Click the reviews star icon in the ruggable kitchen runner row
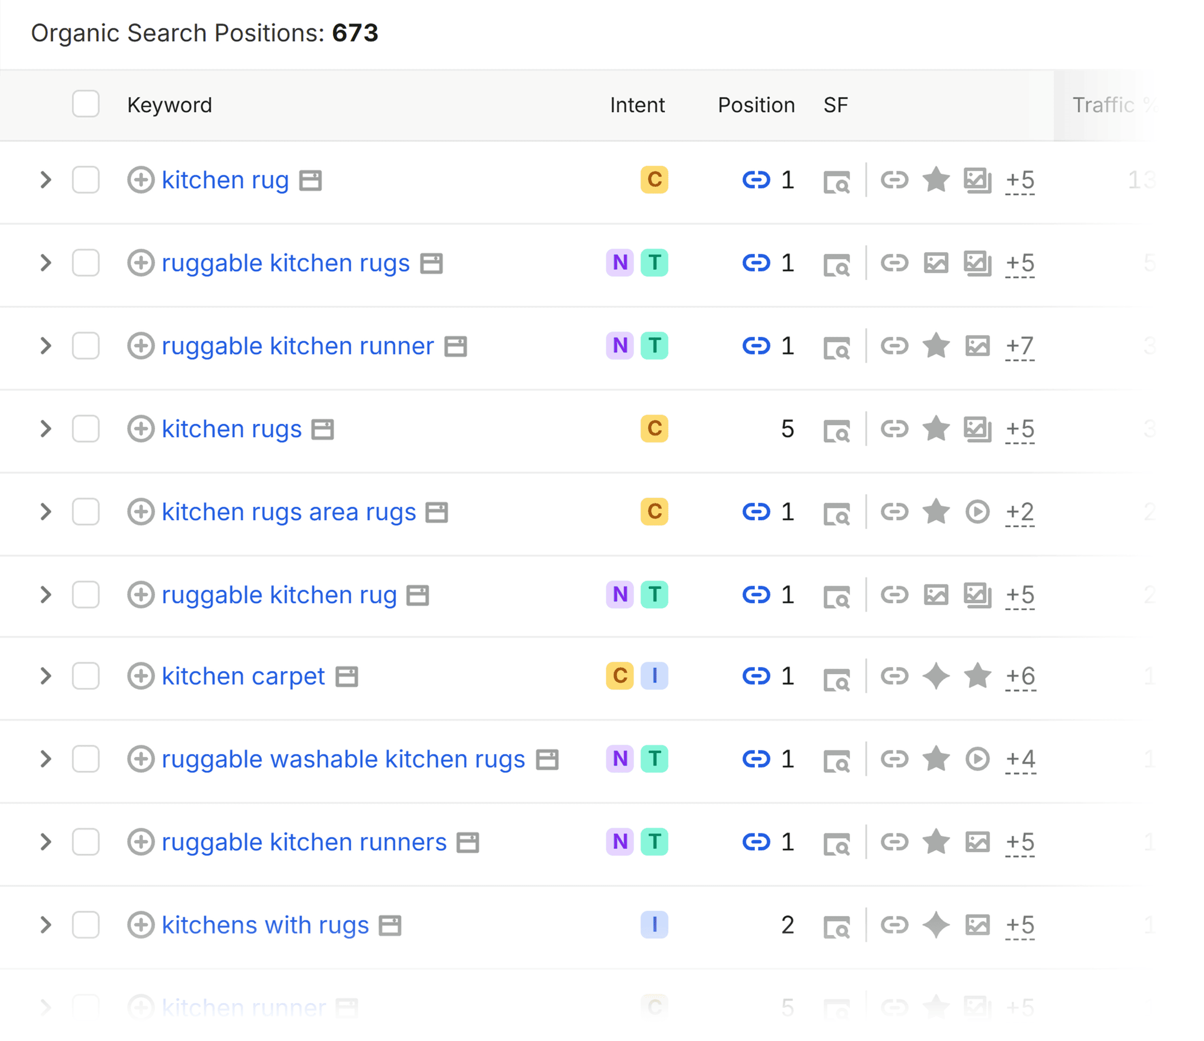Screen dimensions: 1204x1041 [x=936, y=345]
